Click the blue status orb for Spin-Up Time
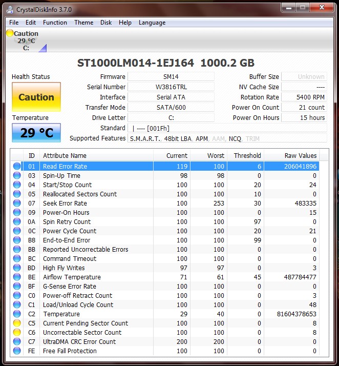Screen dimensions: 339x366 (17, 175)
